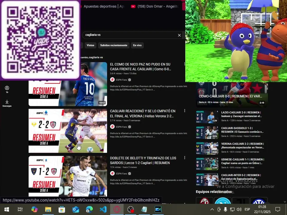This screenshot has height=215, width=287.
Task: Clear the search box with the X icon
Action: point(179,35)
